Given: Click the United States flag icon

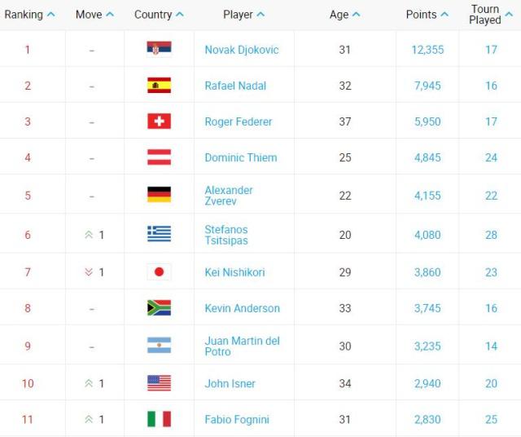Looking at the screenshot, I should click(159, 383).
